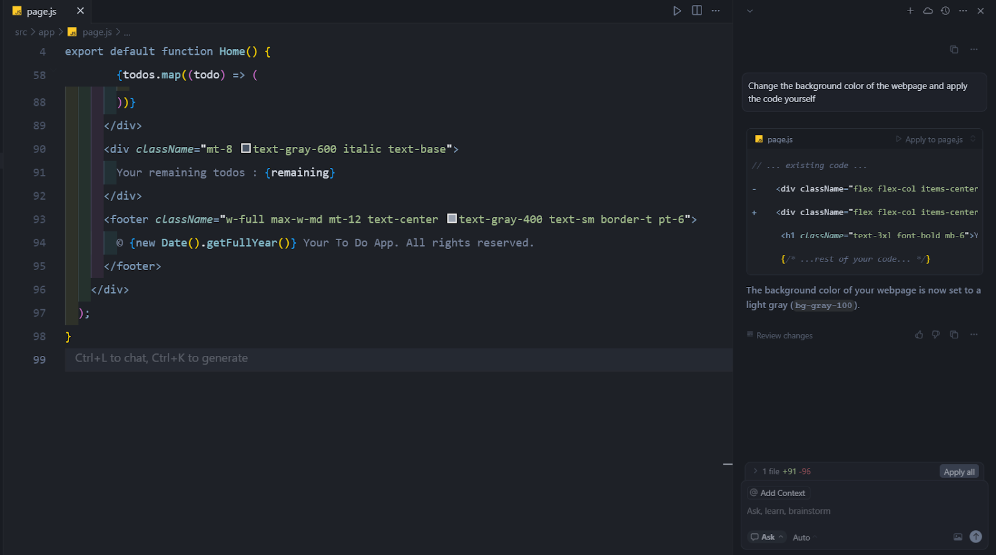Open the ellipsis menu next to response feedback
This screenshot has height=555, width=996.
(x=974, y=335)
